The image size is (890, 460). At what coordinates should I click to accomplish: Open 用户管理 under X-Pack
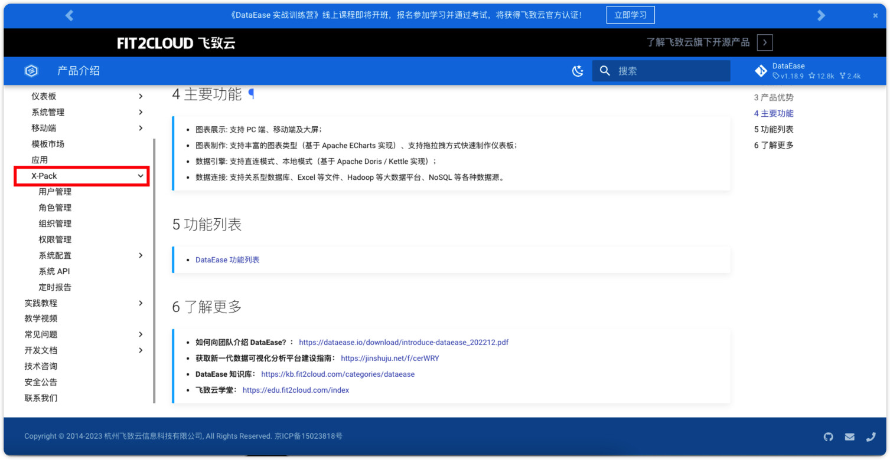click(x=55, y=192)
